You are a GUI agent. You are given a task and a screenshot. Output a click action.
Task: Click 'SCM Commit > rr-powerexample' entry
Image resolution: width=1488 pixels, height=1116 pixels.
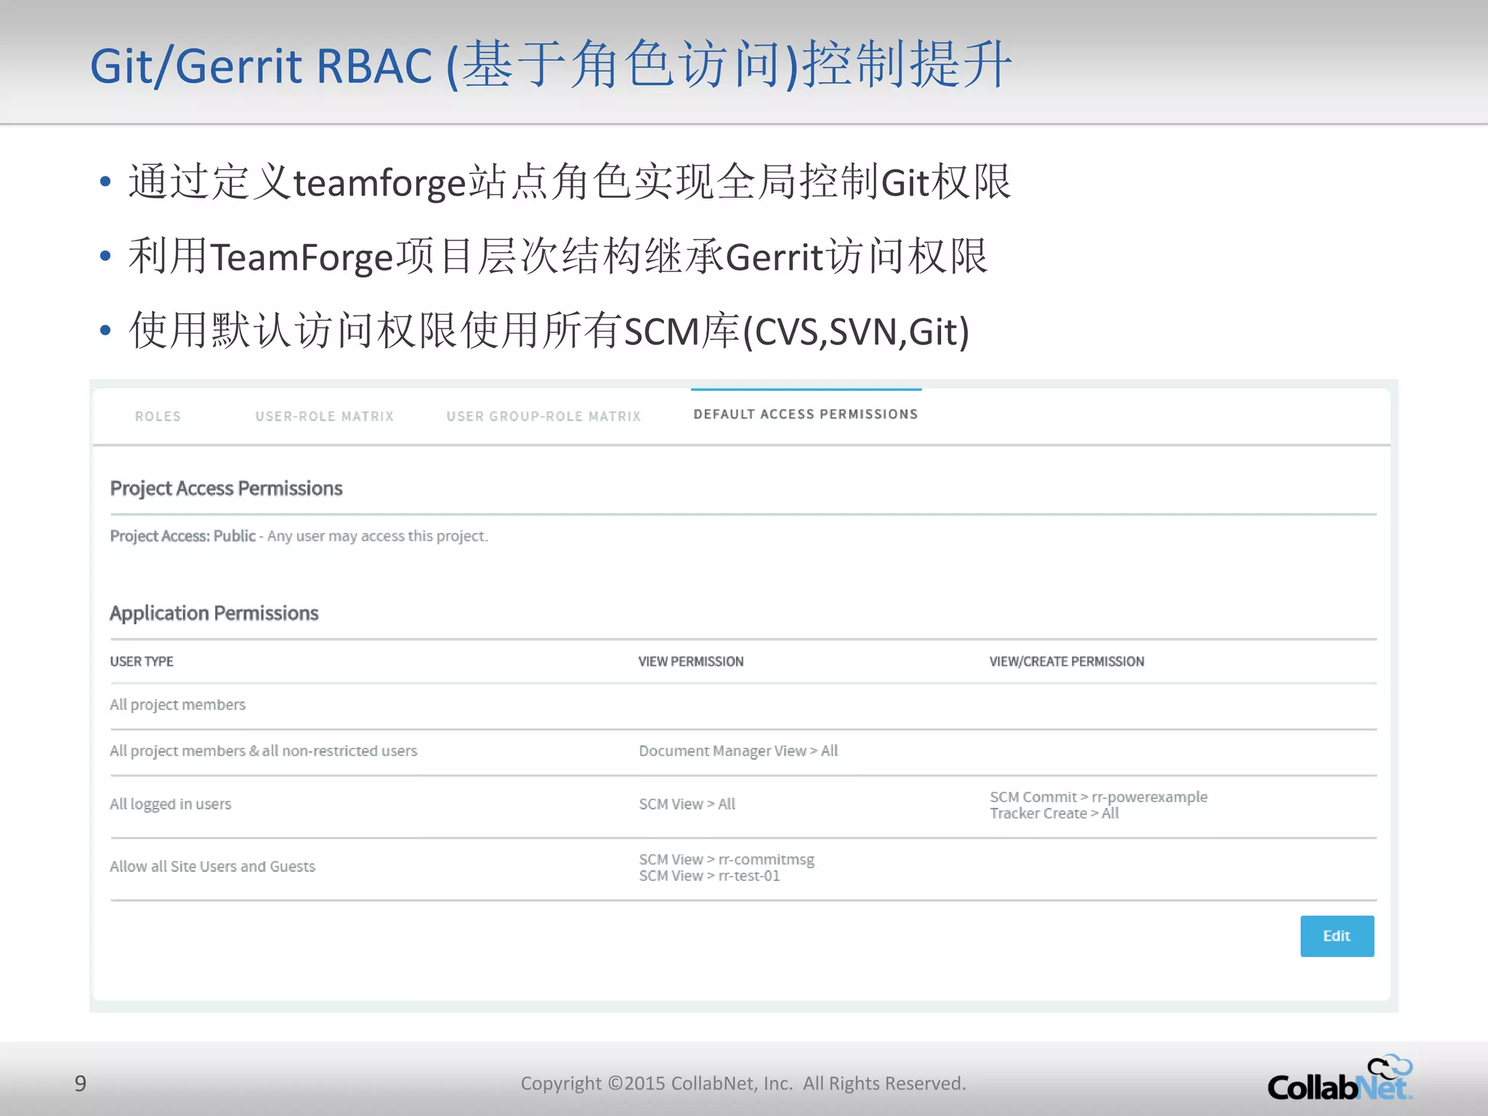point(1099,796)
